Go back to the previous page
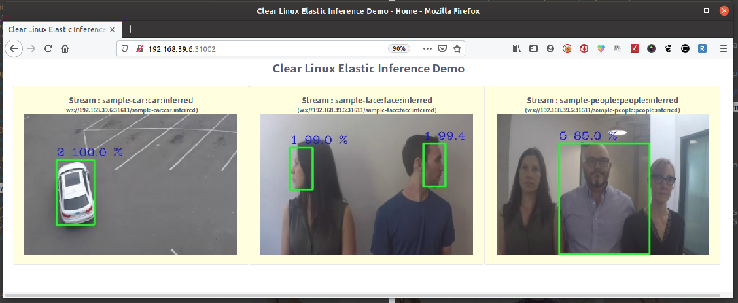Image resolution: width=738 pixels, height=303 pixels. tap(14, 48)
